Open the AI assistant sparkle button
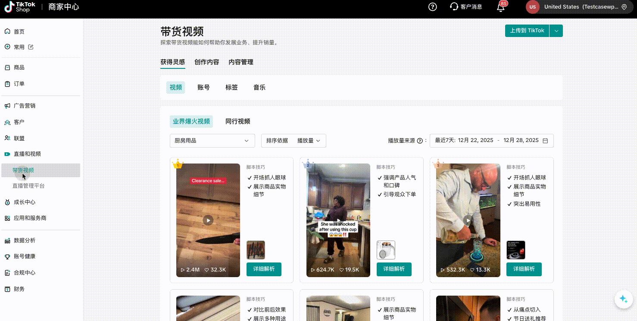The width and height of the screenshot is (637, 321). coord(623,299)
